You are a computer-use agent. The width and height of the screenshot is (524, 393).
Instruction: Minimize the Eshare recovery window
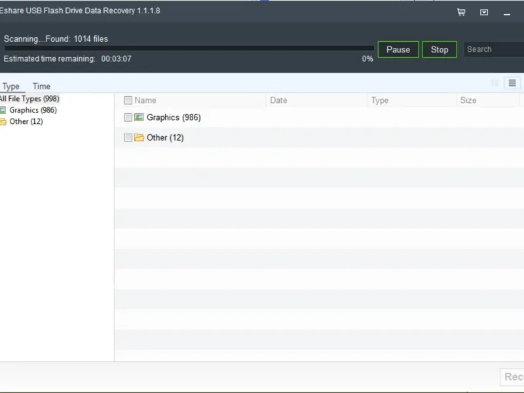(x=506, y=14)
